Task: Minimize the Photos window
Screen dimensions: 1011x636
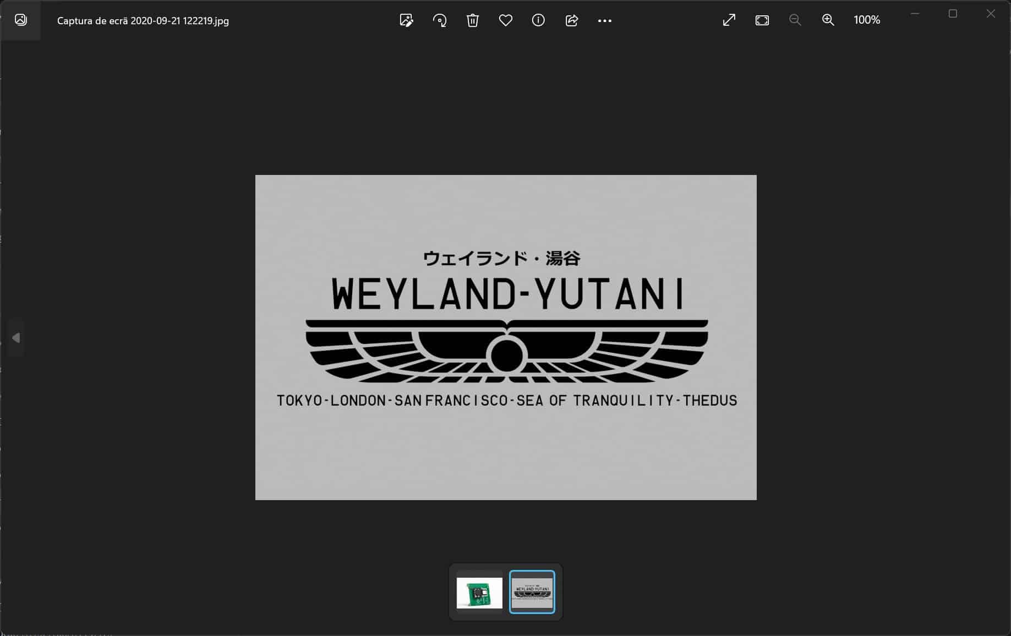Action: pyautogui.click(x=915, y=14)
